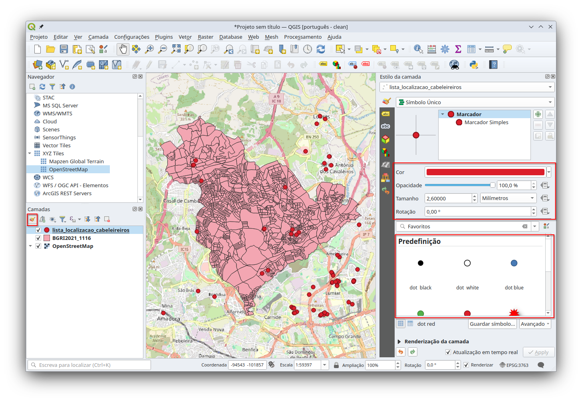The width and height of the screenshot is (582, 402).
Task: Open the Projeto menu
Action: click(39, 37)
